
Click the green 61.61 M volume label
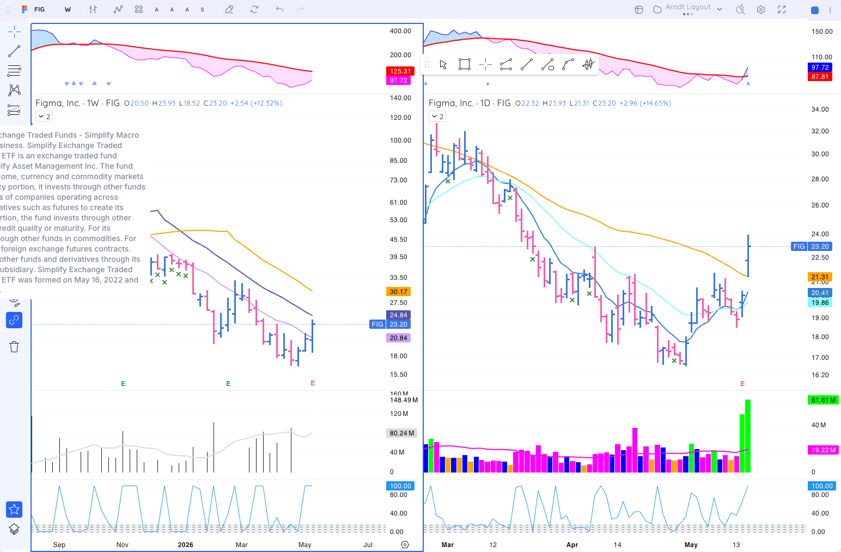(823, 400)
